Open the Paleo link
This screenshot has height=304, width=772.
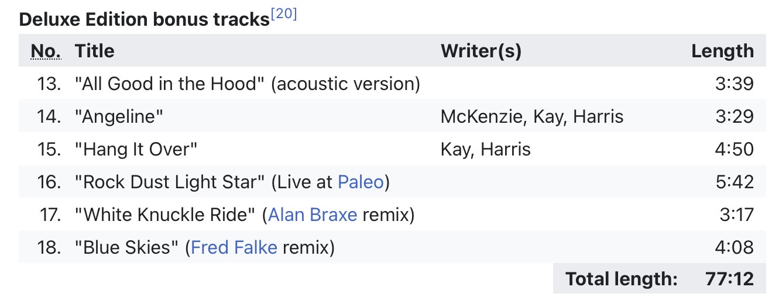tap(361, 182)
